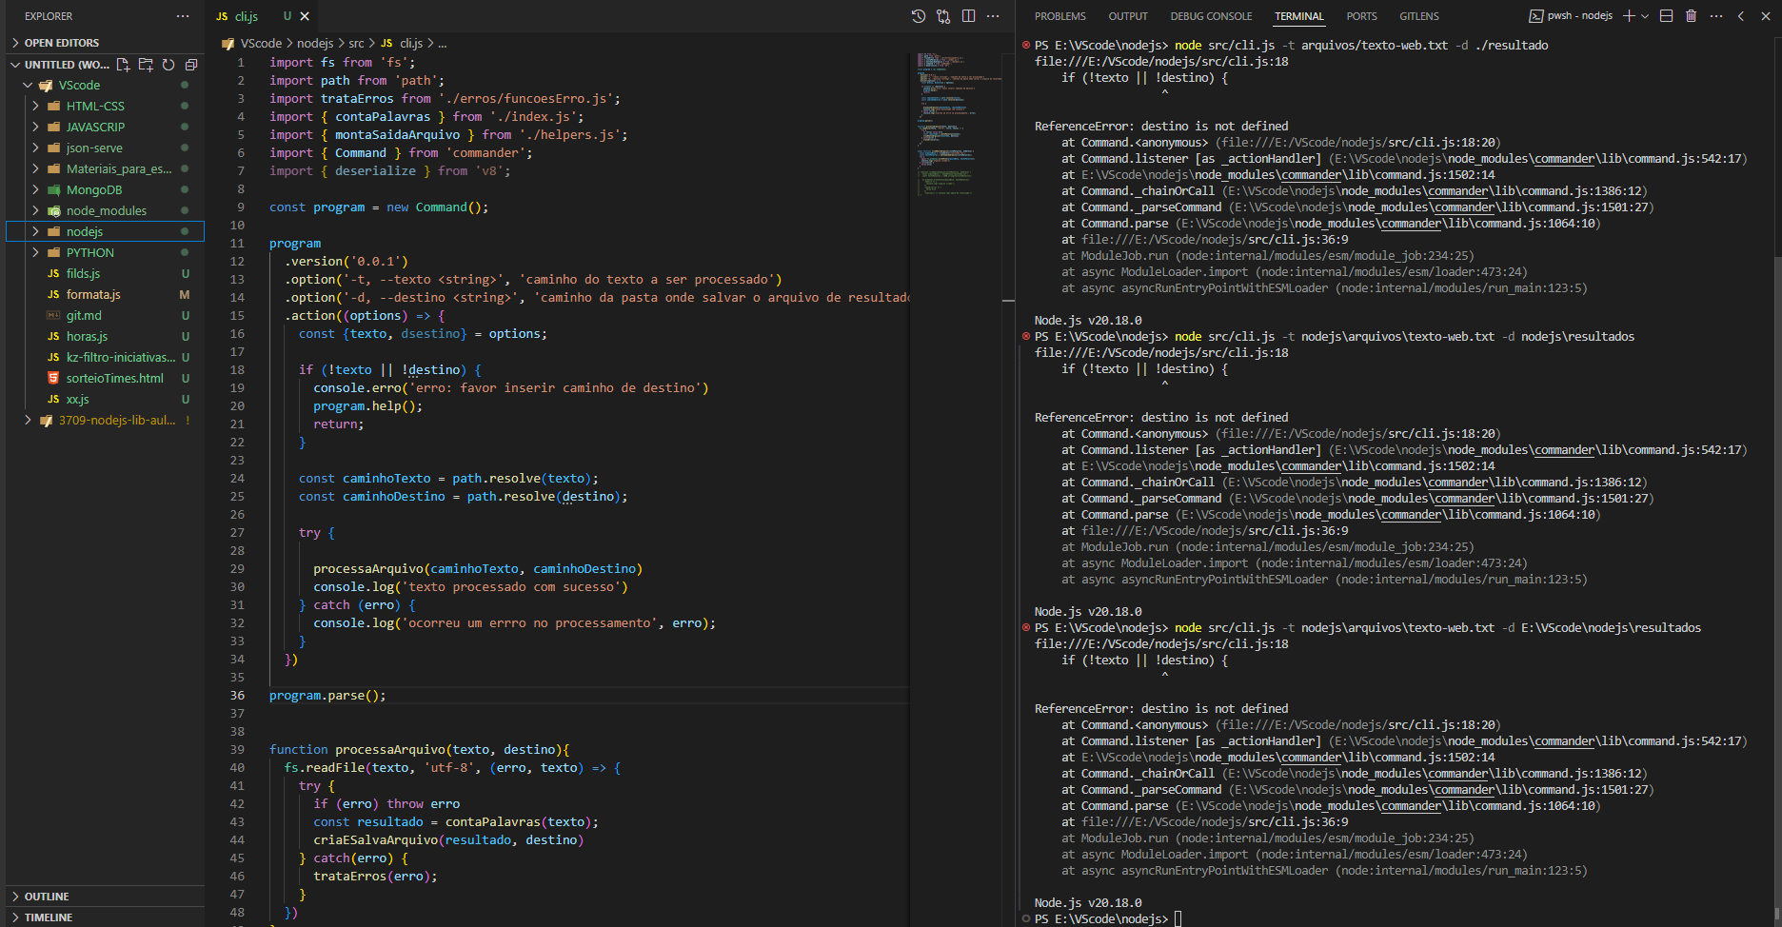
Task: Select the pwsh - nodejs terminal instance
Action: [1571, 16]
